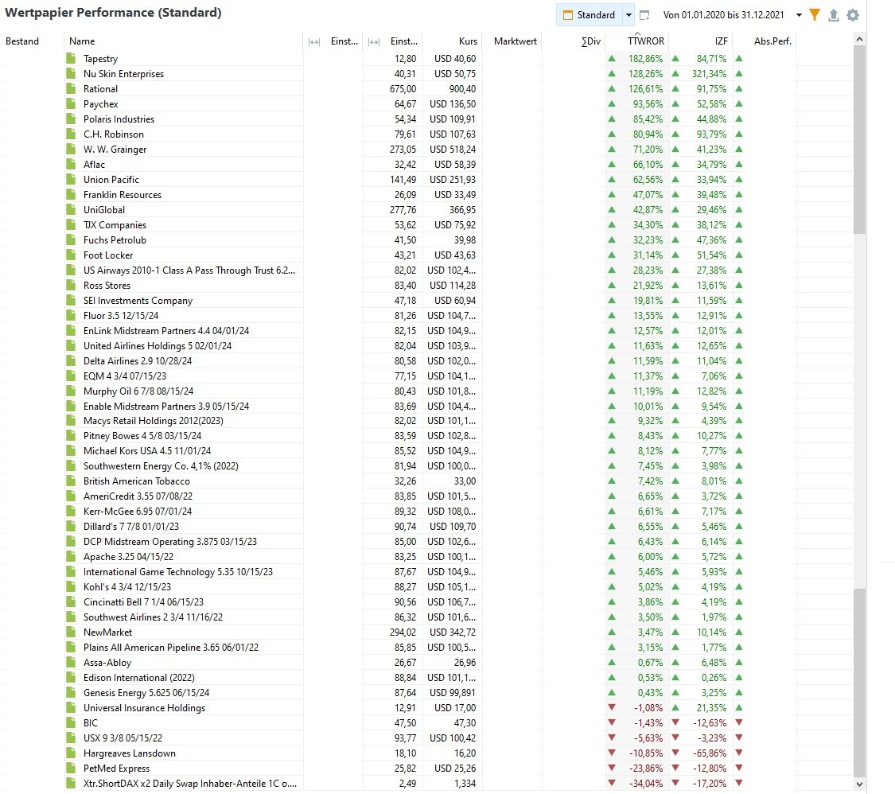Open the gear settings icon for columns
This screenshot has height=794, width=895.
click(x=853, y=15)
